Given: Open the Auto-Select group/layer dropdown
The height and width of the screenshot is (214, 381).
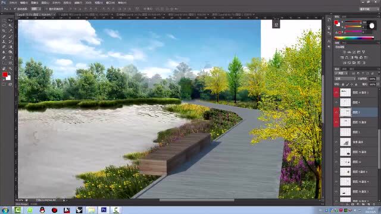Looking at the screenshot, I should (x=36, y=9).
